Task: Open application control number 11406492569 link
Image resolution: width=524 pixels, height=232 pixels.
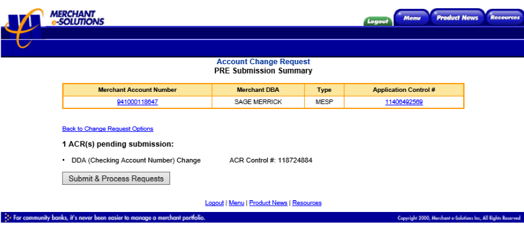Action: click(404, 102)
